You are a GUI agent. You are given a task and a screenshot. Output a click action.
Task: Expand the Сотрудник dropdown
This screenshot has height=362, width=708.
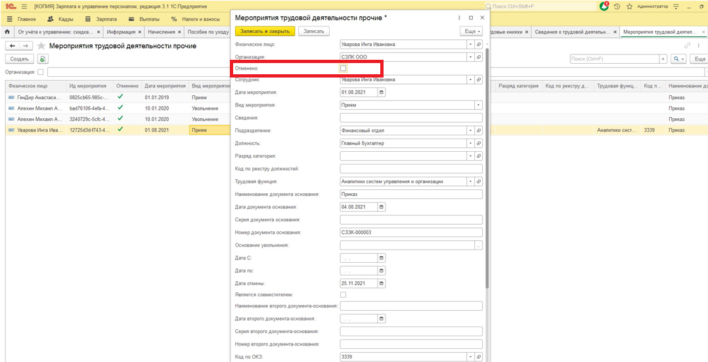pyautogui.click(x=470, y=79)
